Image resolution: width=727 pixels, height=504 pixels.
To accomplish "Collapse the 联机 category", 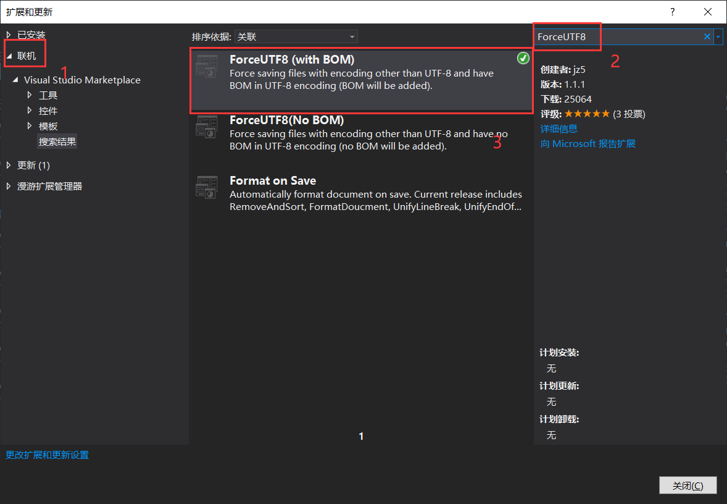I will pyautogui.click(x=9, y=56).
